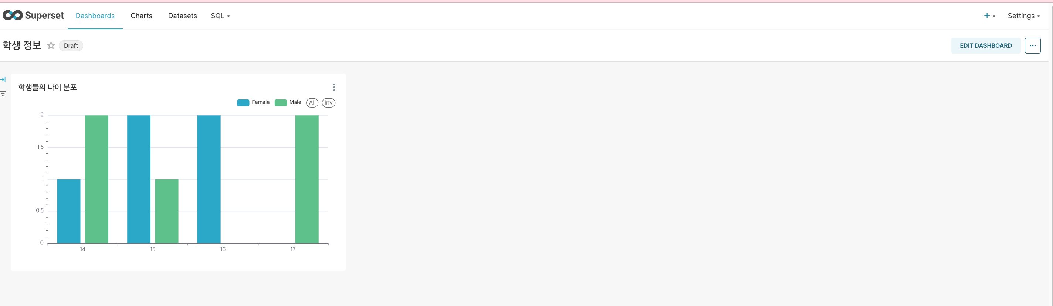Click the Superset logo
This screenshot has width=1053, height=306.
point(33,16)
